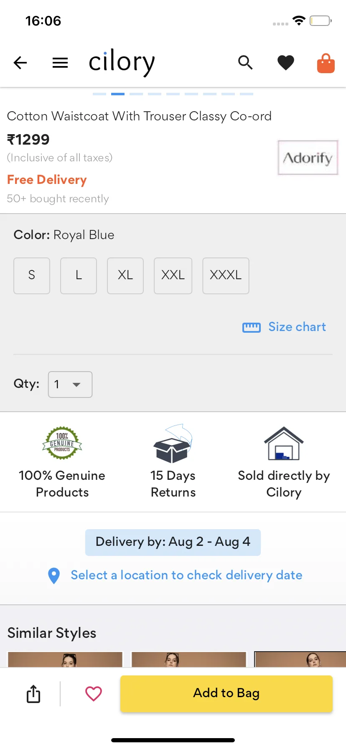Open wishlist via black heart icon
The height and width of the screenshot is (749, 346).
tap(286, 63)
